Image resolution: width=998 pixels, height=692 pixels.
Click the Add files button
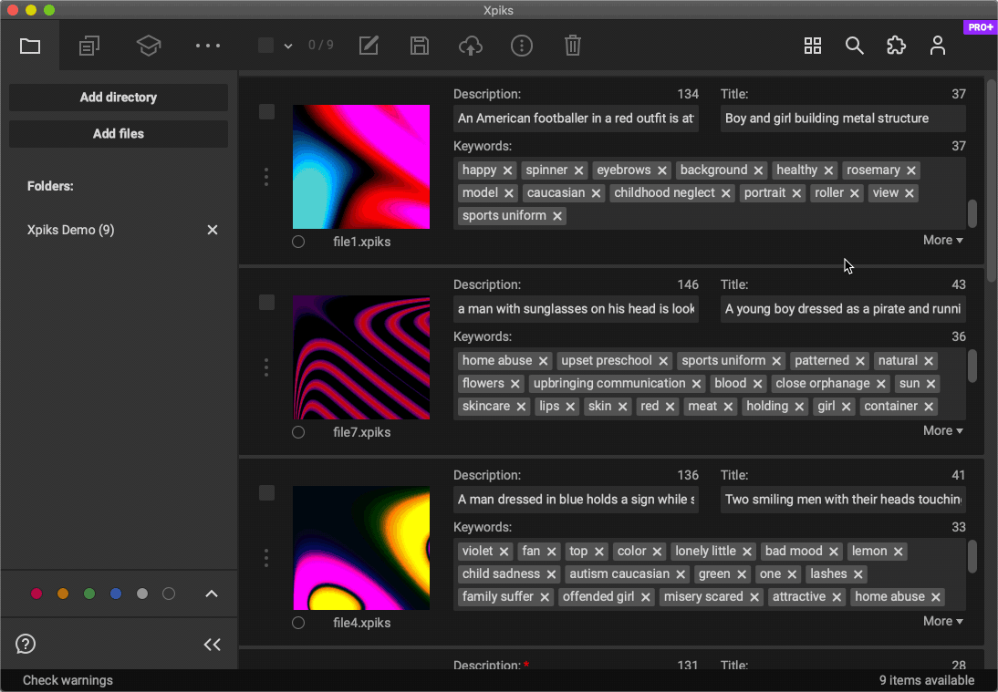tap(118, 133)
